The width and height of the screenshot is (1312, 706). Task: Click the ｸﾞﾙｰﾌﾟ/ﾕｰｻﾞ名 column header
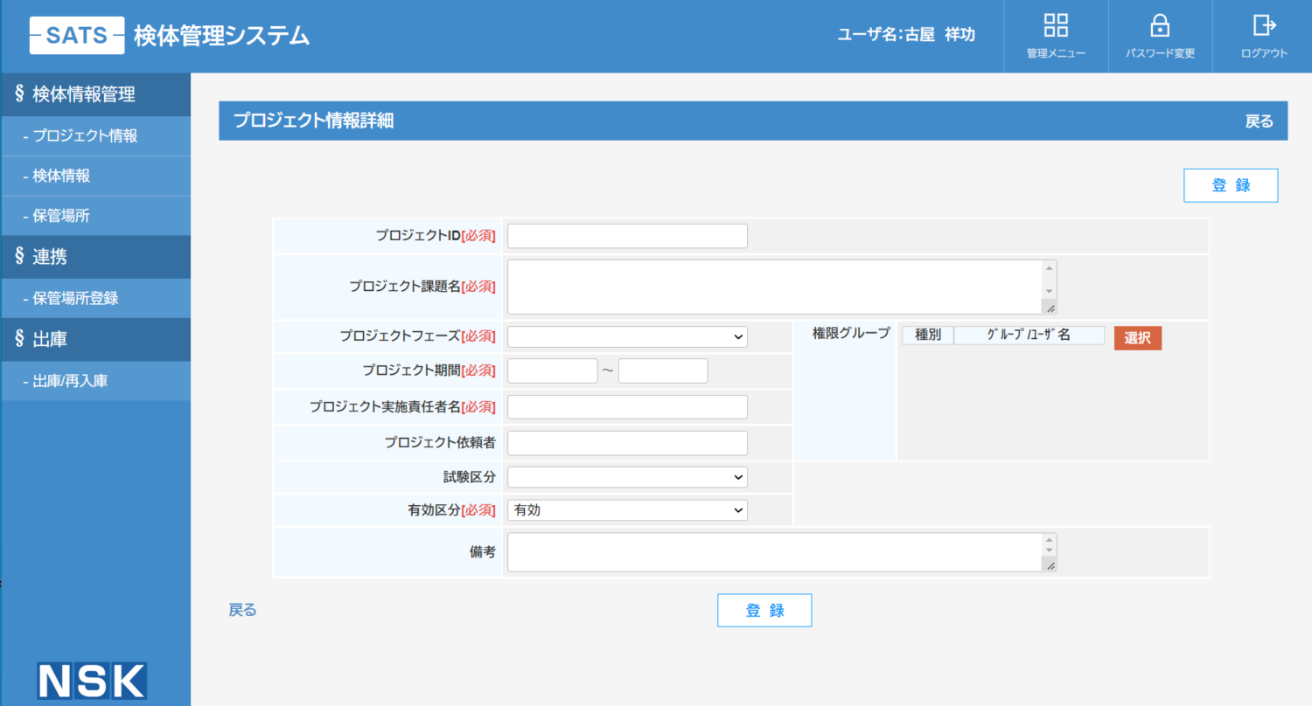tap(1029, 335)
